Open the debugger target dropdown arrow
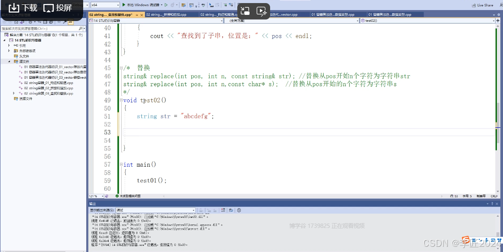Screen dimensions: 503x252 coord(162,5)
